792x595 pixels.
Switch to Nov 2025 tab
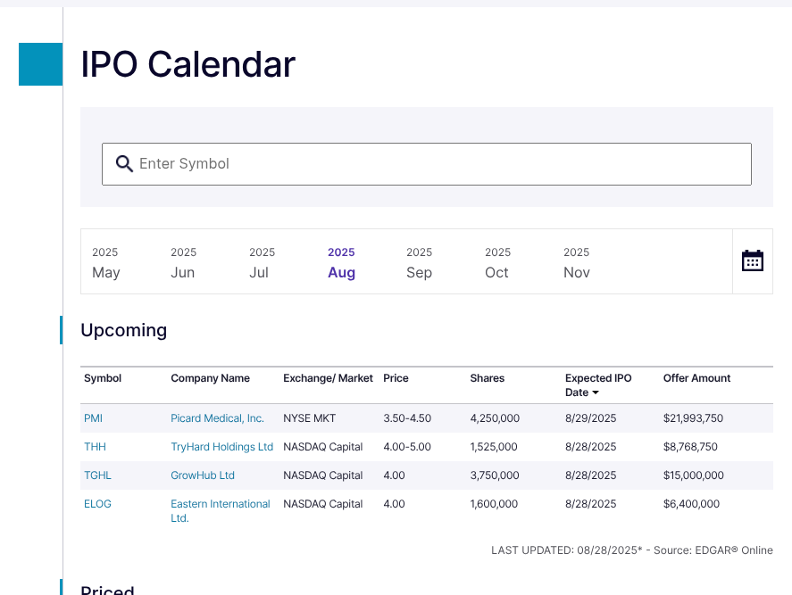pos(576,262)
